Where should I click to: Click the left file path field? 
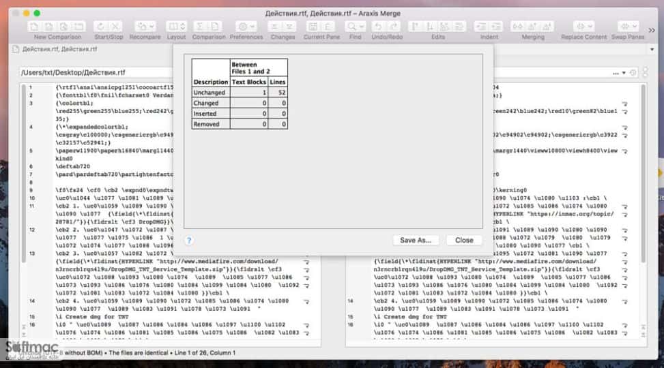tap(96, 73)
